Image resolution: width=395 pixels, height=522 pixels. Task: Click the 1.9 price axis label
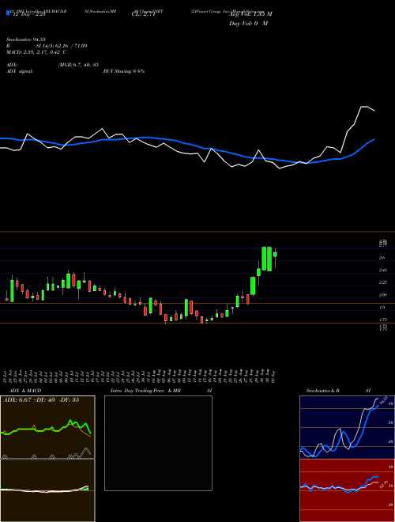[x=382, y=308]
